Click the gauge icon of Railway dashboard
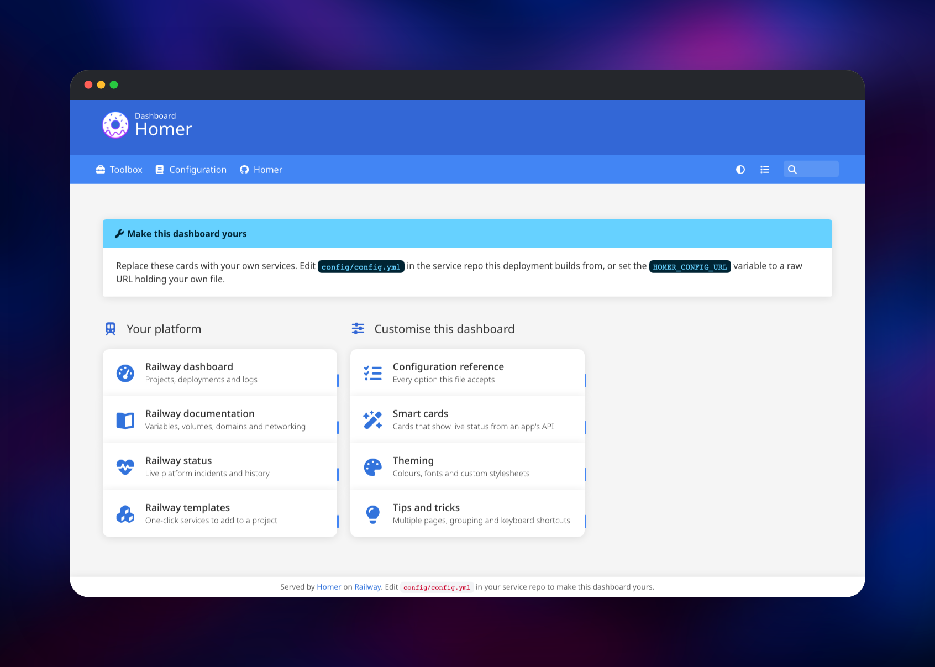The width and height of the screenshot is (935, 667). (125, 373)
